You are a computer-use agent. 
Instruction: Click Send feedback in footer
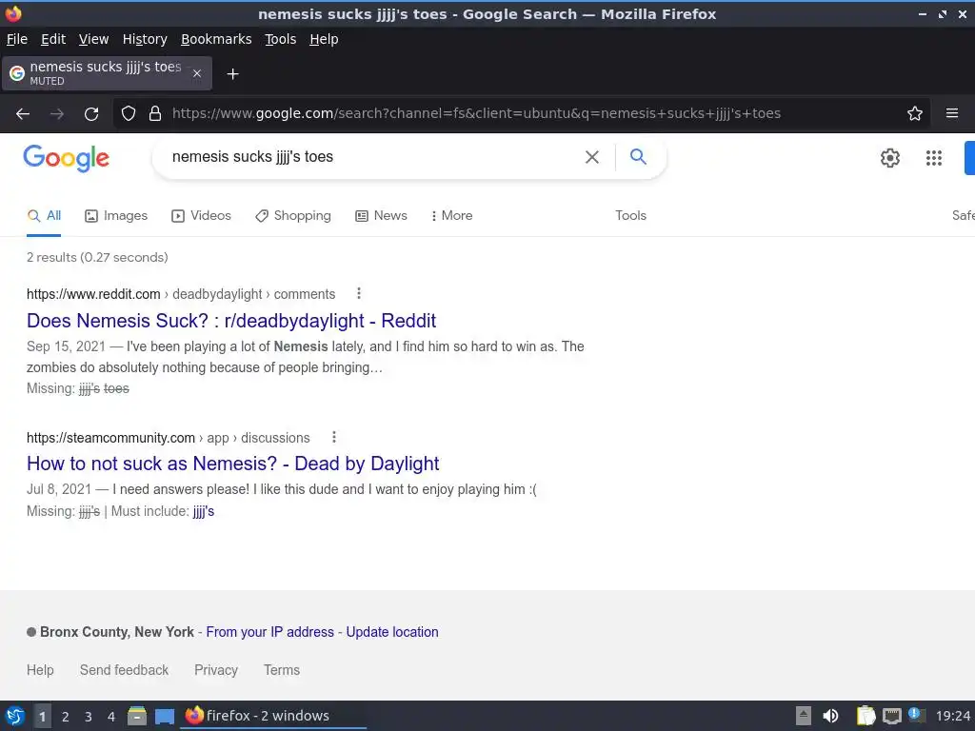(x=124, y=670)
